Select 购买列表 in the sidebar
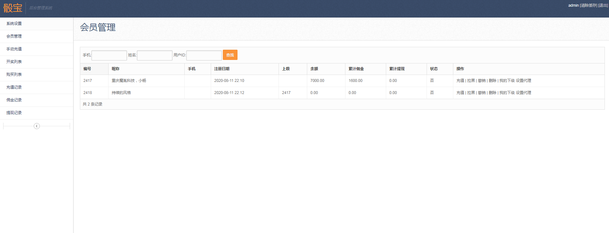Viewport: 609px width, 233px height. click(x=14, y=75)
